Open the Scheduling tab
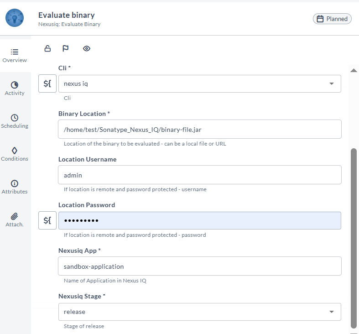This screenshot has width=359, height=334. coord(15,121)
